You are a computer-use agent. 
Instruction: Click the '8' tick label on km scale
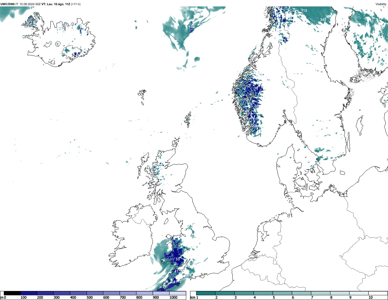coord(331,298)
